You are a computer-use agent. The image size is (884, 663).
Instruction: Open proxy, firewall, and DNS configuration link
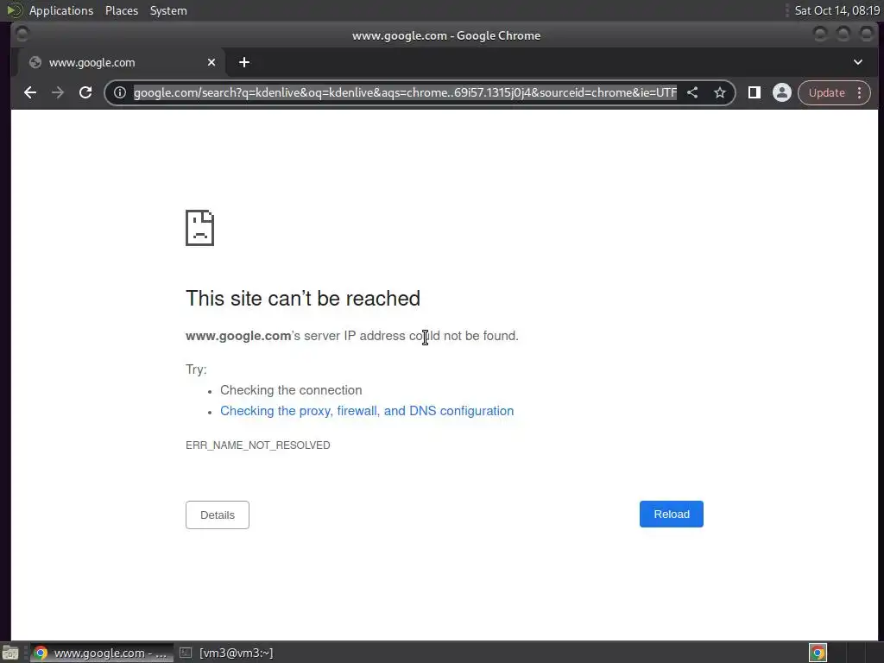[x=366, y=411]
